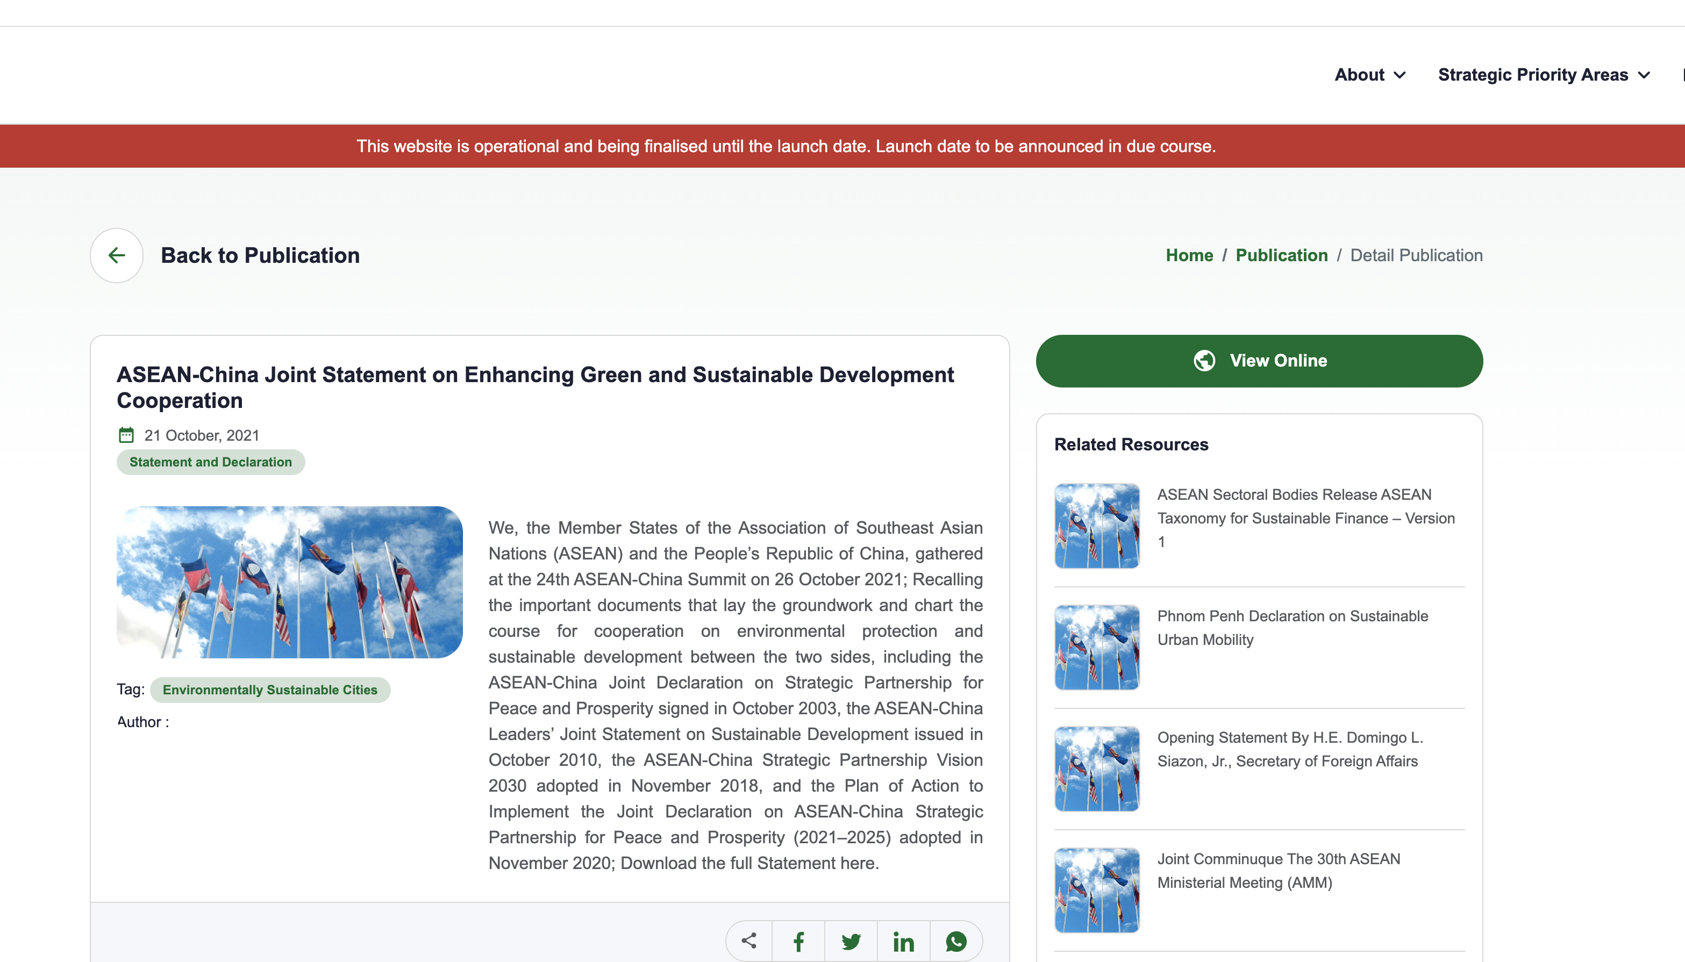
Task: Click the calendar icon beside the date
Action: point(126,435)
